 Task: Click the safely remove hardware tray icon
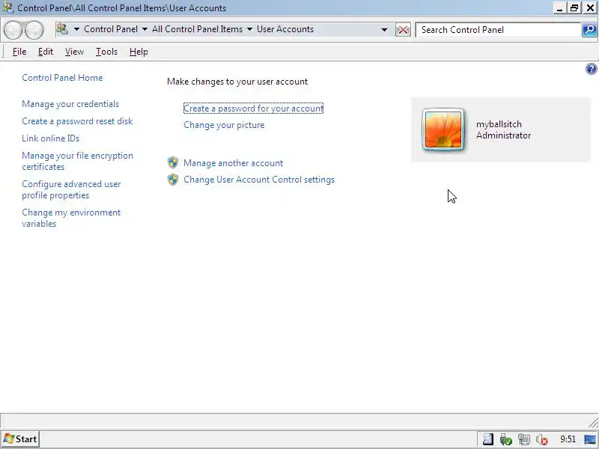click(x=506, y=439)
